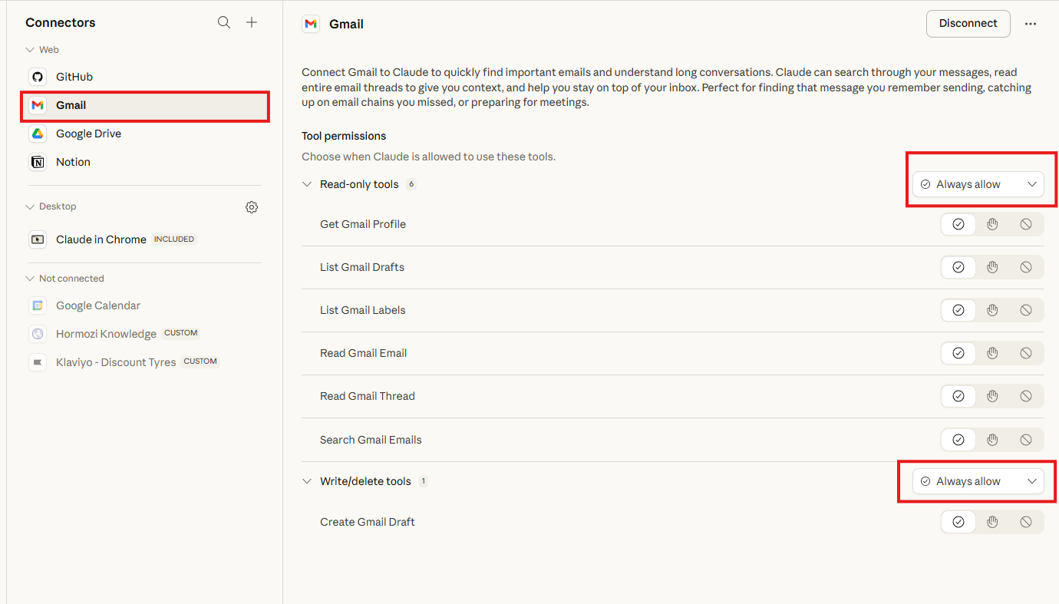Collapse the Desktop connectors group
The height and width of the screenshot is (604, 1059).
[x=31, y=206]
